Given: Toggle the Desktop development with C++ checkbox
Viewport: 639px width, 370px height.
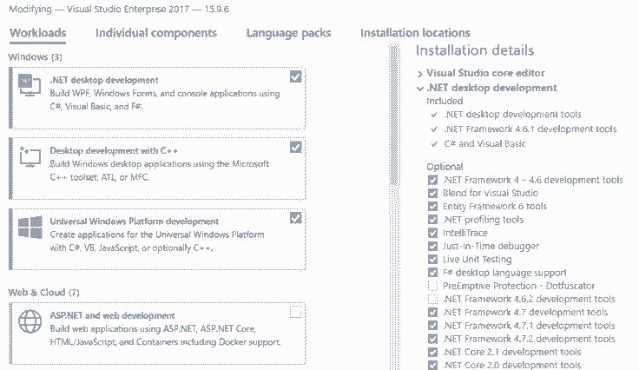Looking at the screenshot, I should (296, 148).
